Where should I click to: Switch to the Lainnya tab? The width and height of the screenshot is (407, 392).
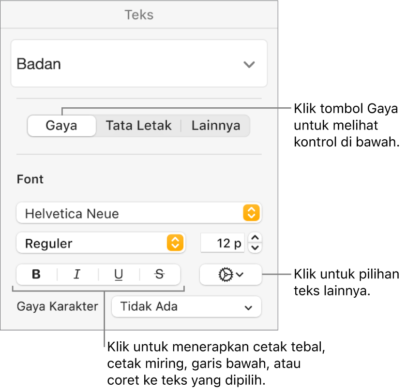216,126
